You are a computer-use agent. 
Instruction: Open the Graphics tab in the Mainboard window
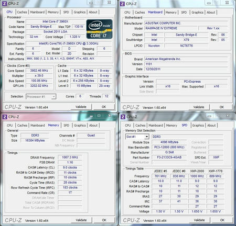[x=197, y=13]
